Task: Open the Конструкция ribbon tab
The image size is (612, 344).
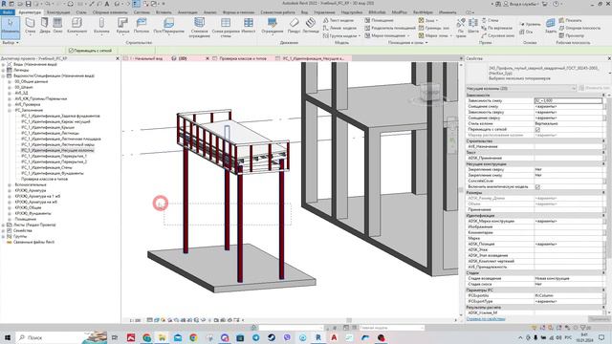Action: coord(58,12)
